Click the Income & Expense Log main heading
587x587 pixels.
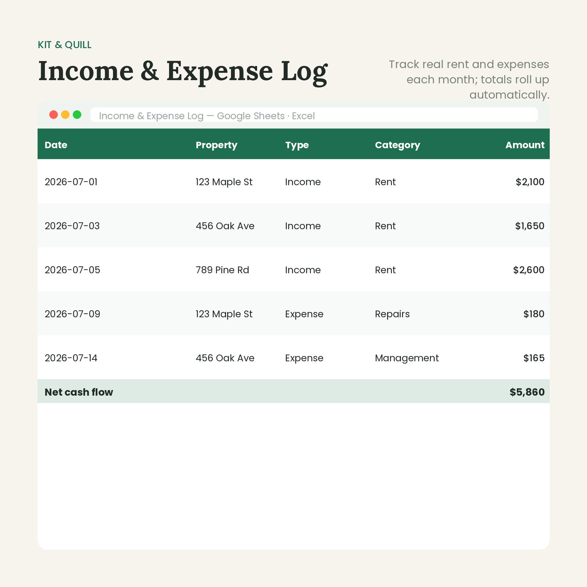click(183, 72)
